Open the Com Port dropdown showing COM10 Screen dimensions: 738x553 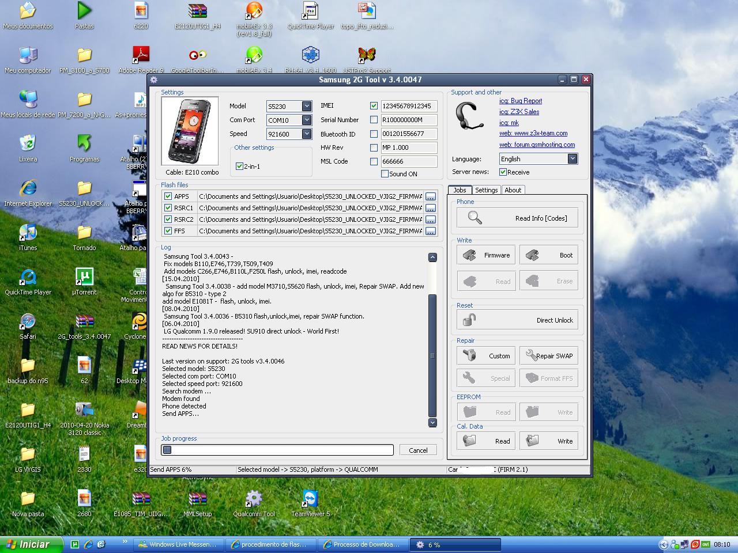click(x=307, y=120)
